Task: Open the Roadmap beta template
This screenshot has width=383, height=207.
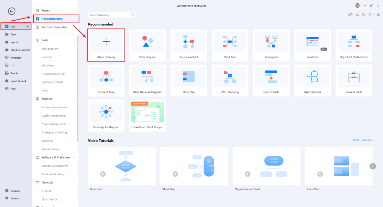Action: pyautogui.click(x=313, y=45)
